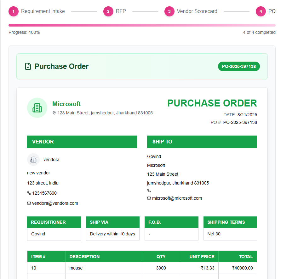
Task: Click the vendor email envelope icon
Action: [x=29, y=203]
